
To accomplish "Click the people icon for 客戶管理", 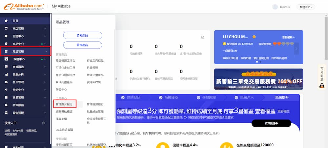I will (x=6, y=82).
